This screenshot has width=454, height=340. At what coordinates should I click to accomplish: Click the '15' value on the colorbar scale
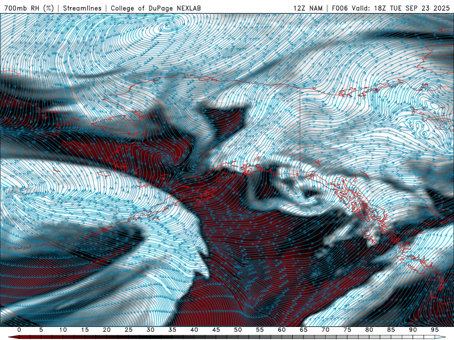(85, 330)
